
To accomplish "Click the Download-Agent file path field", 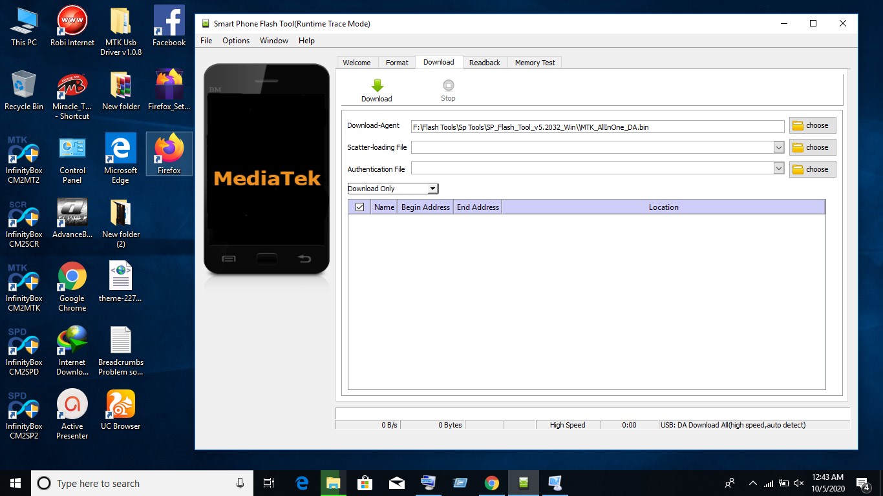I will [595, 127].
